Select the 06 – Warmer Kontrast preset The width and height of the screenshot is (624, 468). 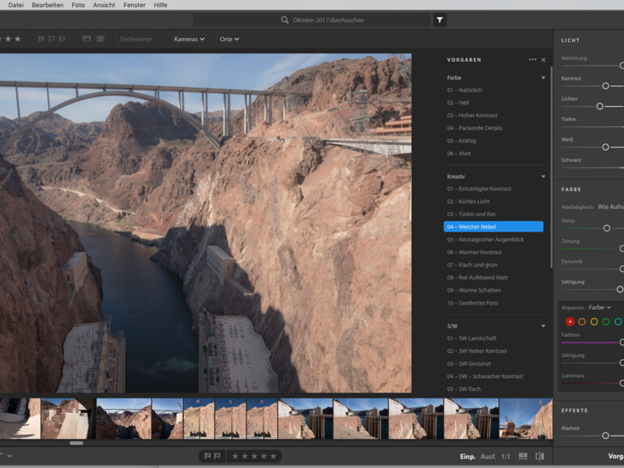click(x=474, y=253)
